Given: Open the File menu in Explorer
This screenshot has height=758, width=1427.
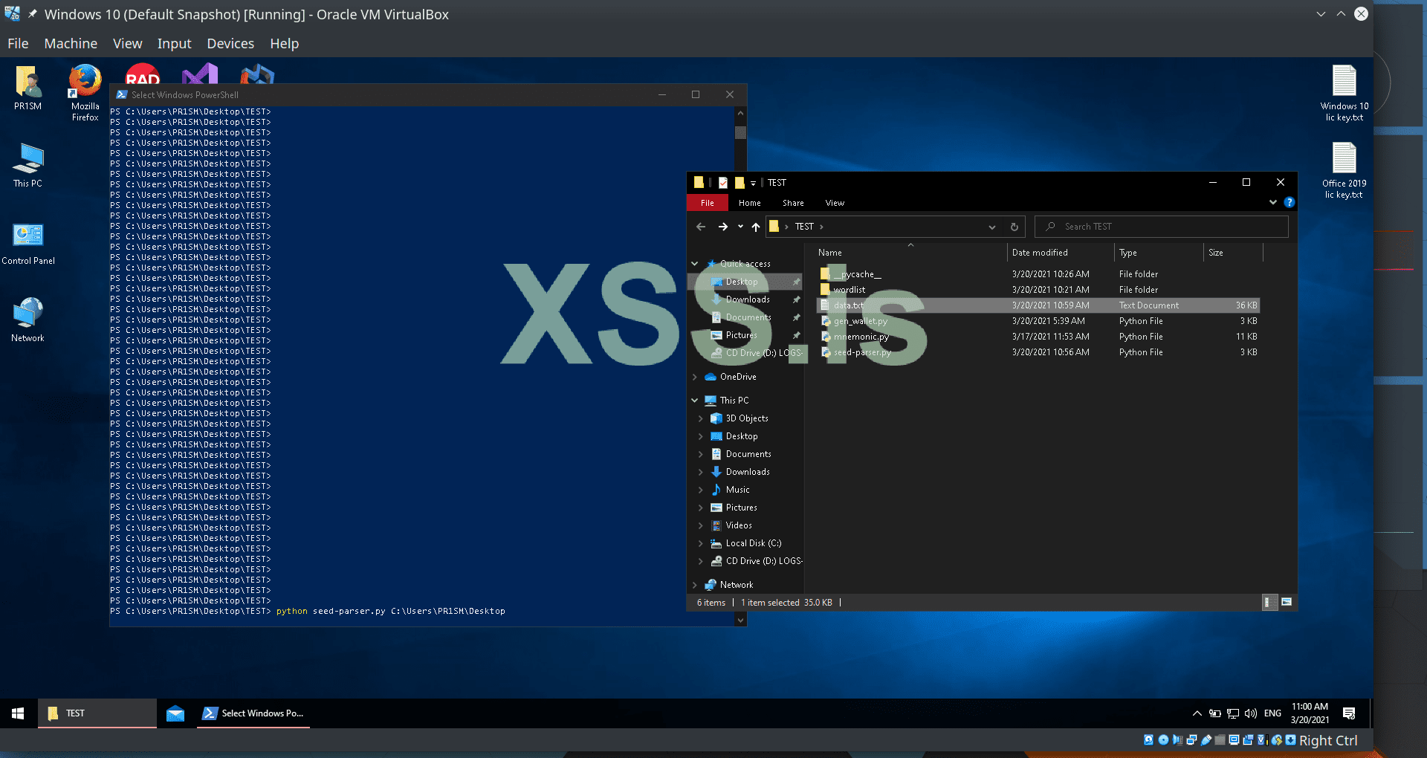Looking at the screenshot, I should [706, 202].
